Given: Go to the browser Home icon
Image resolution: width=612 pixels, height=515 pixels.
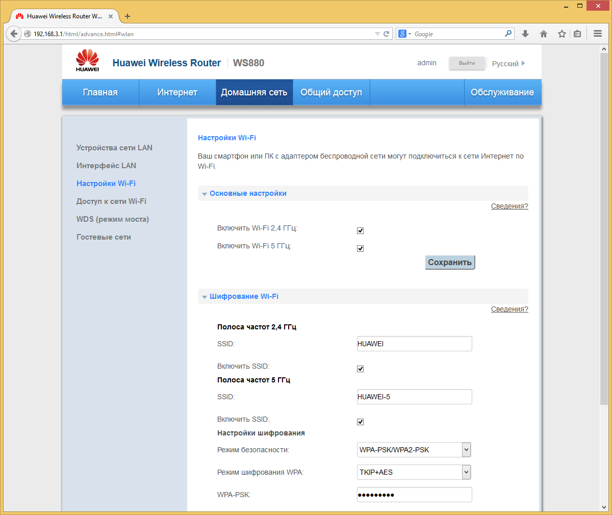Looking at the screenshot, I should pyautogui.click(x=544, y=34).
